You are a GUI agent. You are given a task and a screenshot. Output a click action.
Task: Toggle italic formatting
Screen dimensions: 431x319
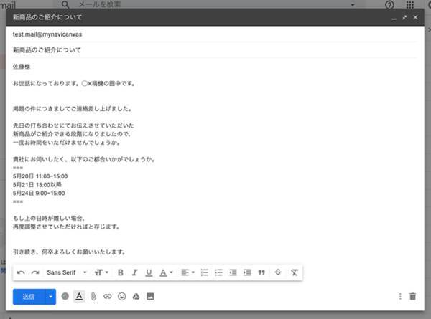(x=134, y=272)
